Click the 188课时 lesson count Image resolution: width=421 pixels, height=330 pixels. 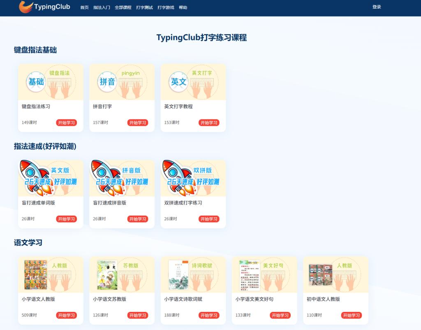click(x=171, y=315)
